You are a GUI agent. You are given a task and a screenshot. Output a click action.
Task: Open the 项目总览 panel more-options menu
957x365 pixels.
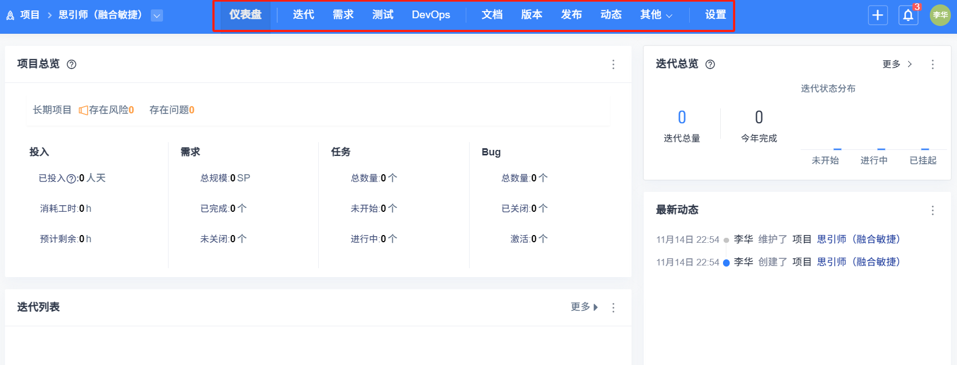(613, 64)
